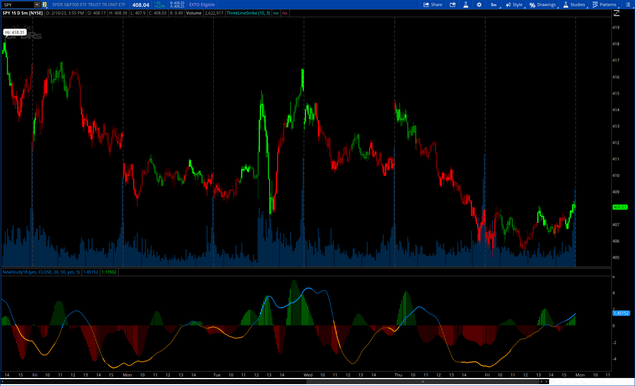Viewport: 635px width, 386px height.
Task: Click the Edit Studies flask icon
Action: pyautogui.click(x=466, y=5)
